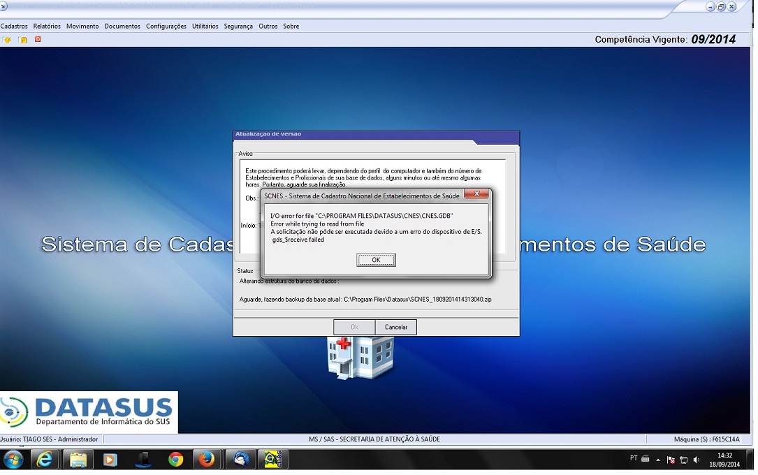Launch Mozilla Firefox from taskbar
Image resolution: width=758 pixels, height=475 pixels.
click(x=205, y=459)
